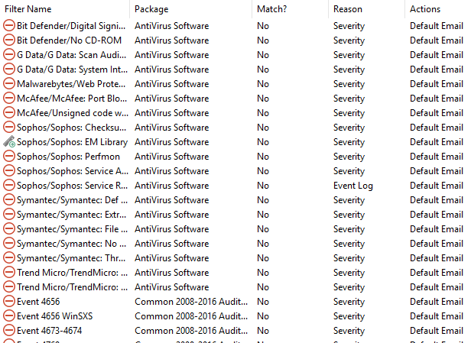The height and width of the screenshot is (343, 471).
Task: Click red icon beside McAfee/Unsigned code w...
Action: tap(9, 112)
